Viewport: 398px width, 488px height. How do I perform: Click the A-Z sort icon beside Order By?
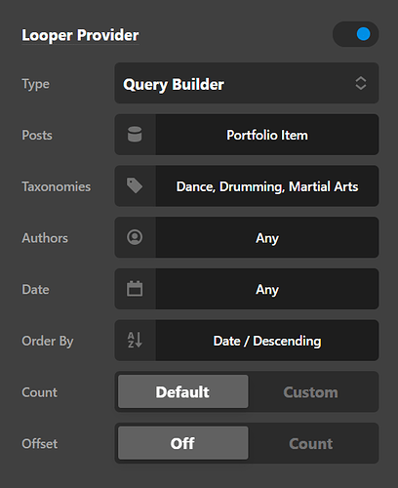pyautogui.click(x=135, y=340)
